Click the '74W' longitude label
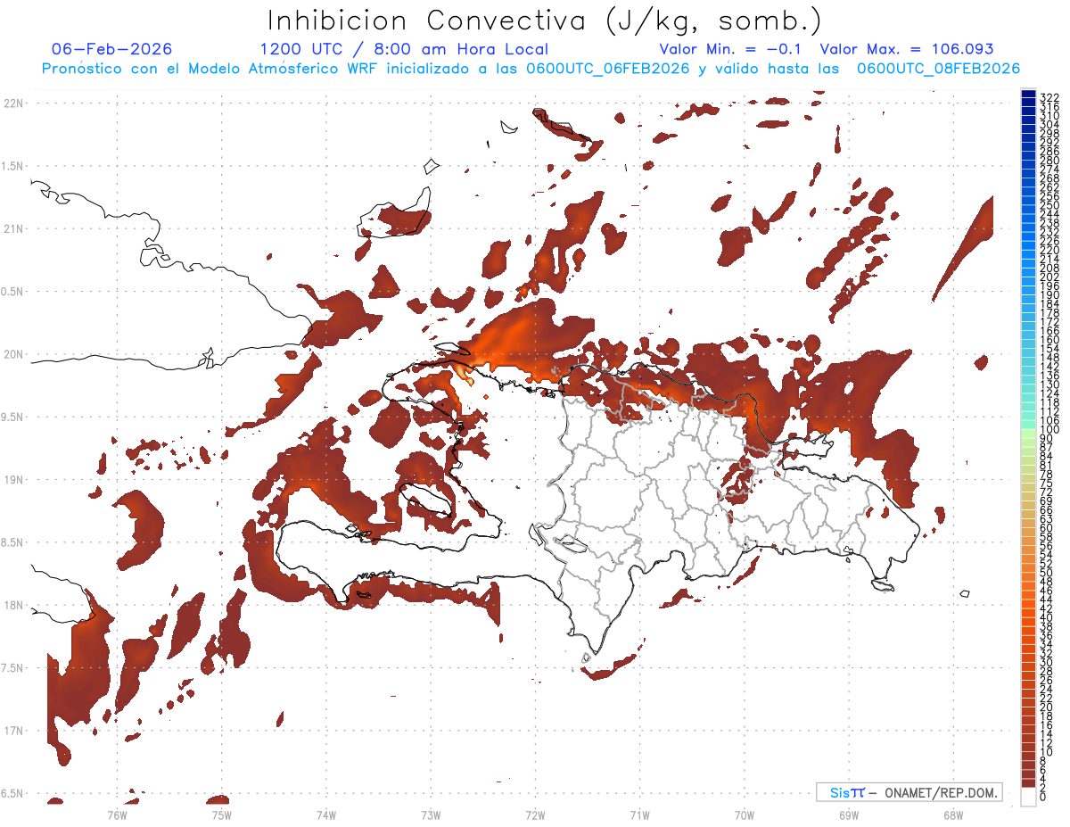Image resolution: width=1070 pixels, height=827 pixels. click(x=325, y=814)
